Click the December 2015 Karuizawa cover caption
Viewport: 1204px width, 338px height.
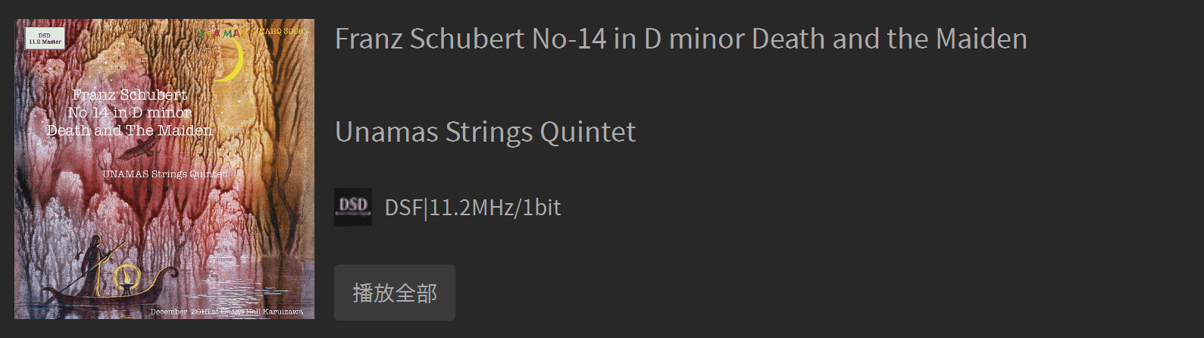226,311
